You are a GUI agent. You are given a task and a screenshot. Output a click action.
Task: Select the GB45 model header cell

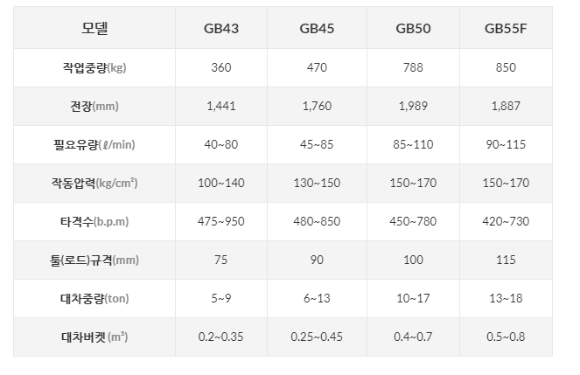point(317,28)
